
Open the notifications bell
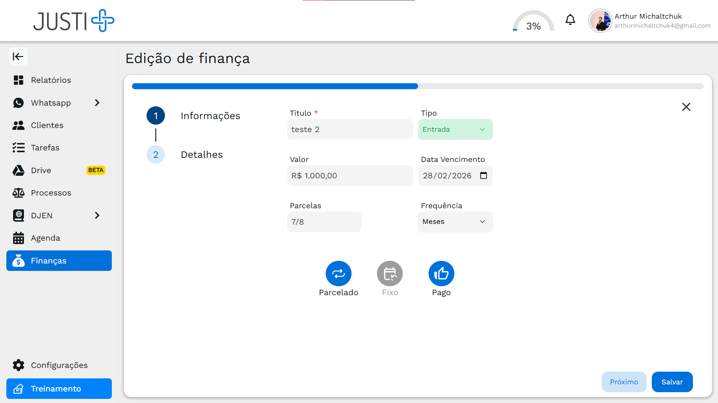pyautogui.click(x=570, y=20)
